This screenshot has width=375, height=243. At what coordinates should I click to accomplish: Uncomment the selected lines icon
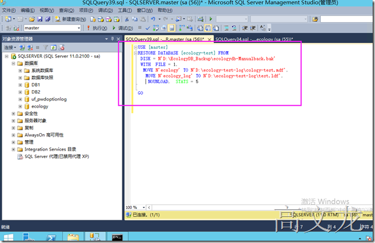(x=234, y=28)
